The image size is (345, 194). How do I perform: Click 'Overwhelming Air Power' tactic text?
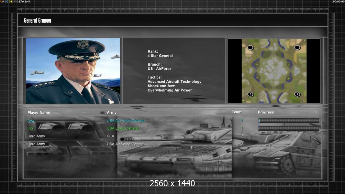(170, 90)
